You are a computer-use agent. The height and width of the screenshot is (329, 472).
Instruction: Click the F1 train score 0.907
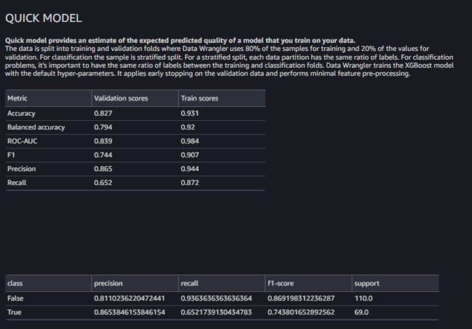(x=190, y=155)
